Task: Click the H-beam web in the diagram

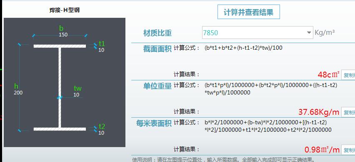Action: [60, 87]
